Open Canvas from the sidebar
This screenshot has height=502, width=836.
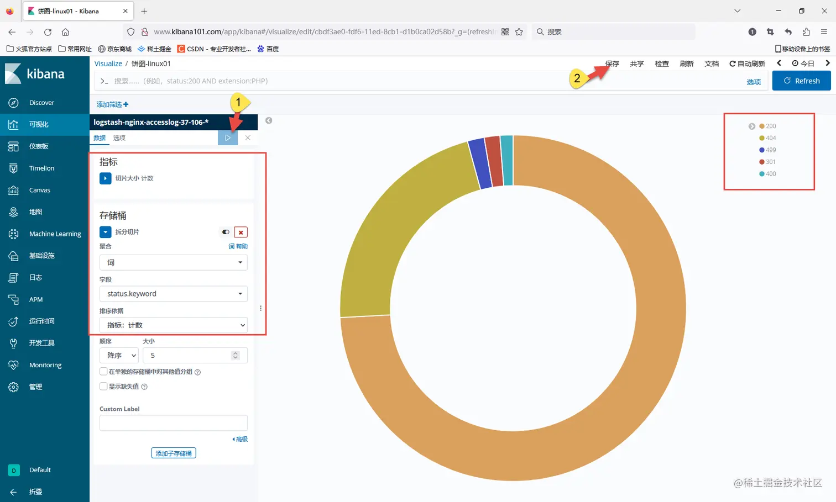40,190
